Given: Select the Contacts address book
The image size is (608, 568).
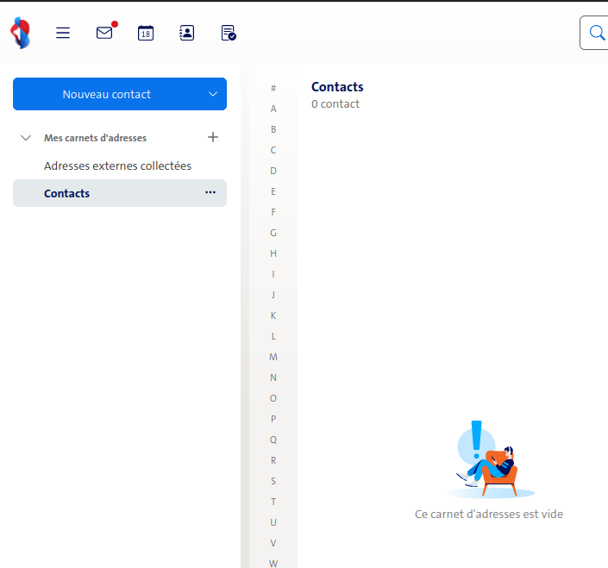Looking at the screenshot, I should tap(67, 193).
